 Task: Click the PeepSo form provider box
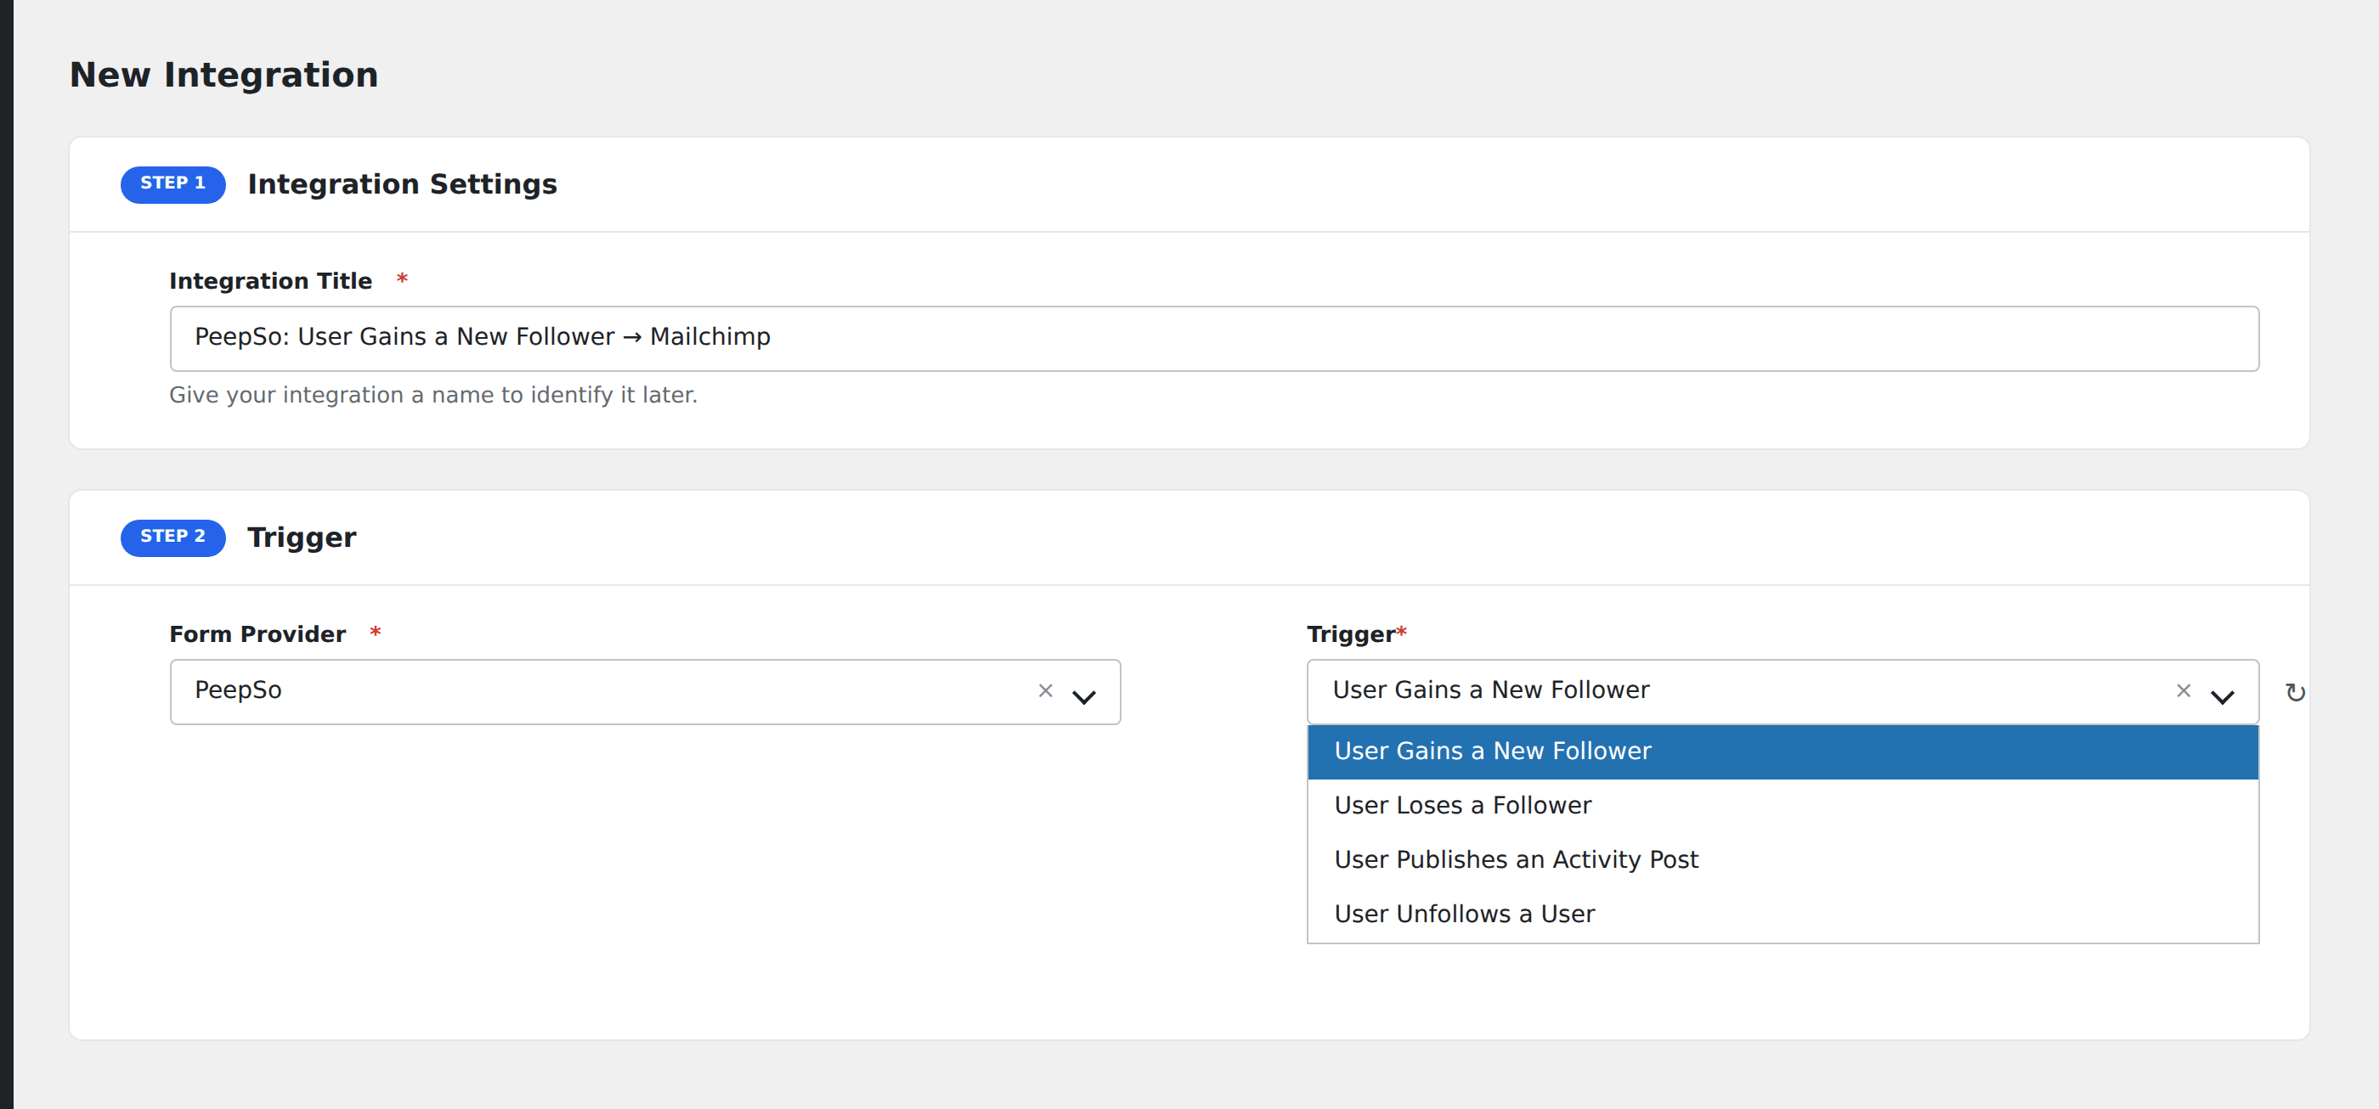(645, 691)
